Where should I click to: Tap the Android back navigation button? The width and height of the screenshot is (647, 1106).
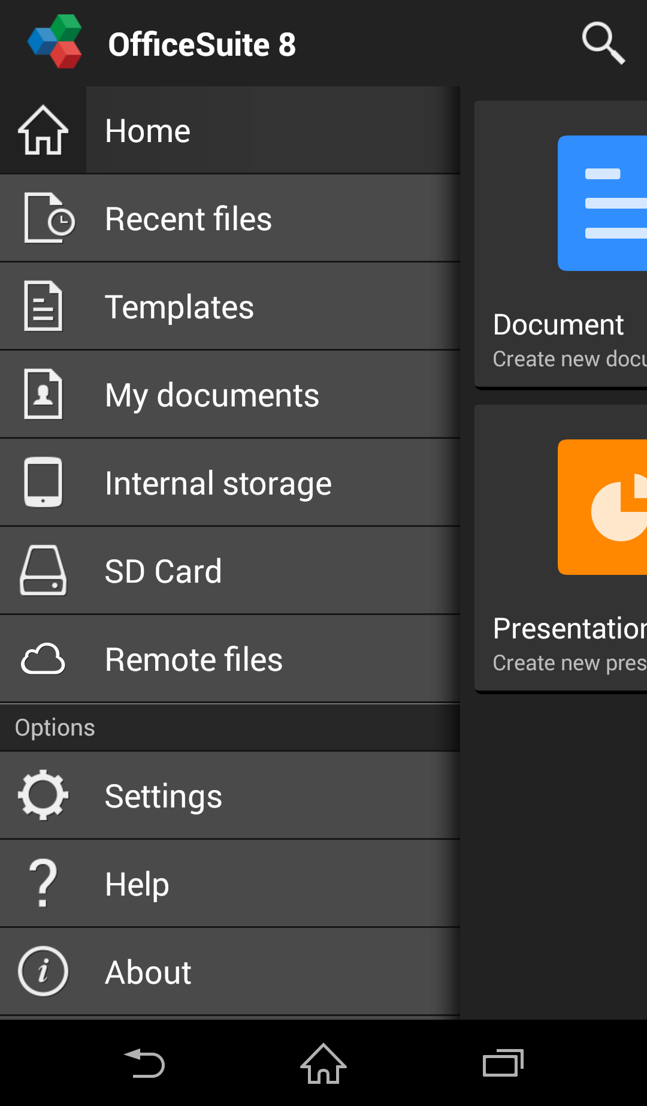[144, 1063]
